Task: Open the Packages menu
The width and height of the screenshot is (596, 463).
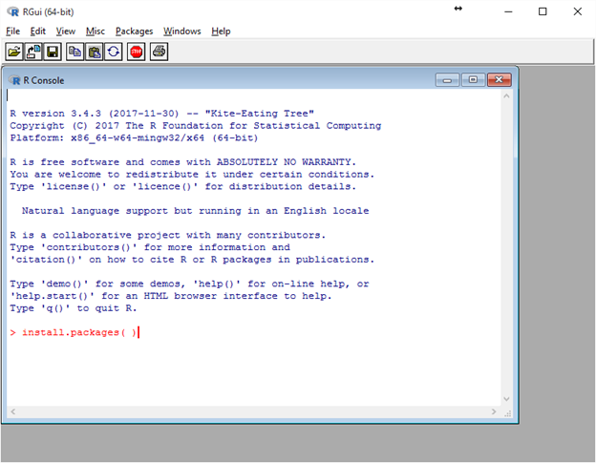Action: (x=134, y=31)
